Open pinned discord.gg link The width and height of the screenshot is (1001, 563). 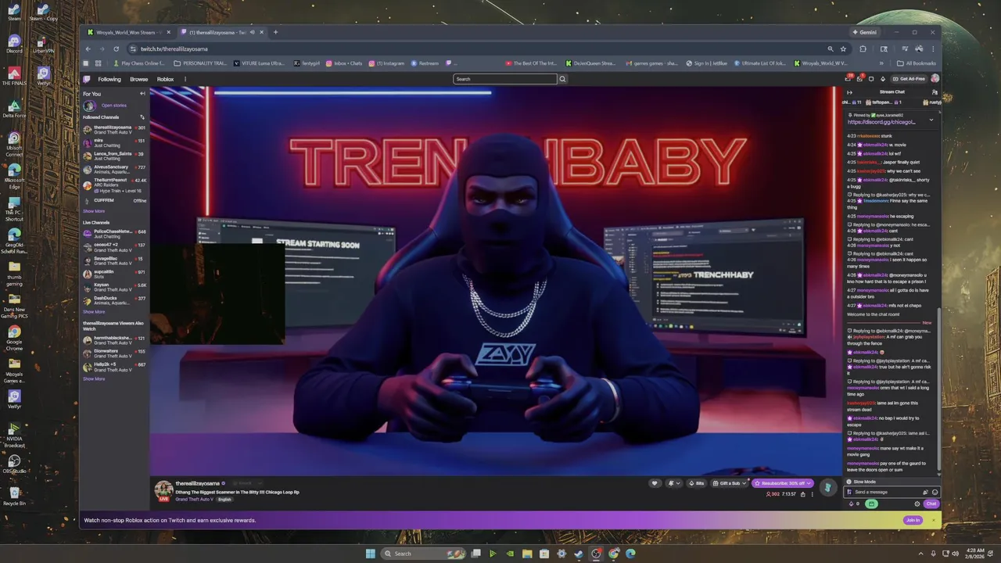click(881, 122)
